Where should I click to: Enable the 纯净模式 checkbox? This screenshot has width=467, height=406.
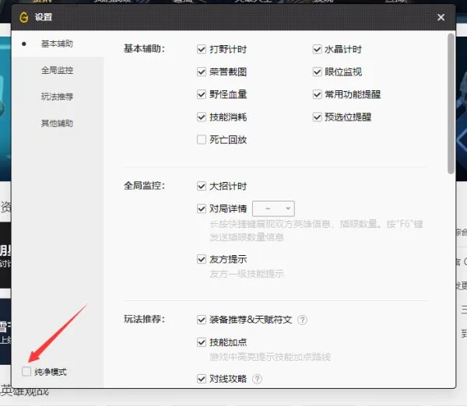pyautogui.click(x=26, y=372)
